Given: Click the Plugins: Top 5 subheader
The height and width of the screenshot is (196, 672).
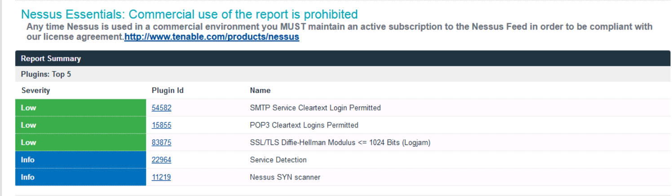Looking at the screenshot, I should [343, 74].
